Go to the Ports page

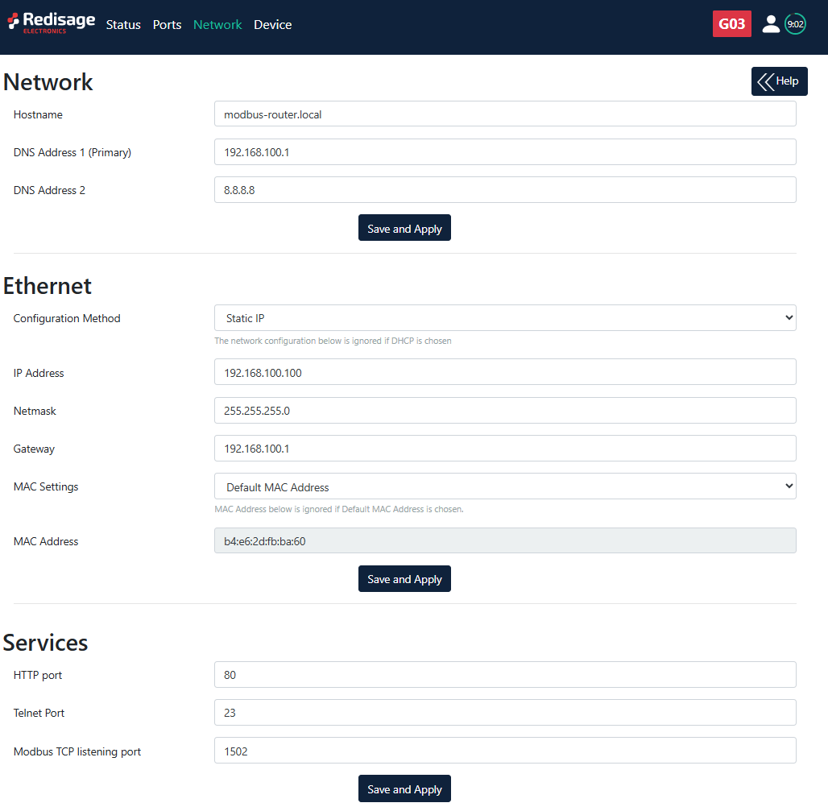[167, 24]
